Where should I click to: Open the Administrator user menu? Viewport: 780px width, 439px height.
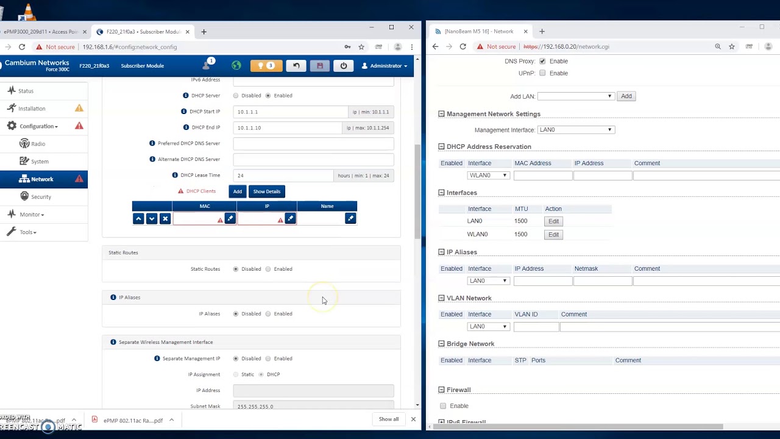(x=385, y=66)
